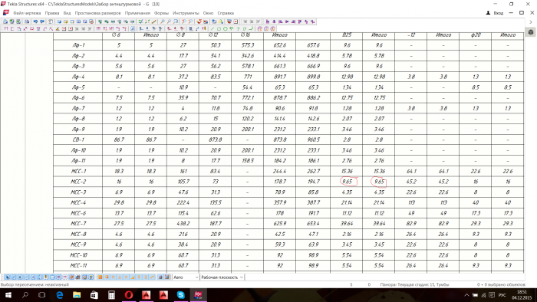Pick the draw rectangle tool
Viewport: 537px width, 302px height.
click(219, 28)
